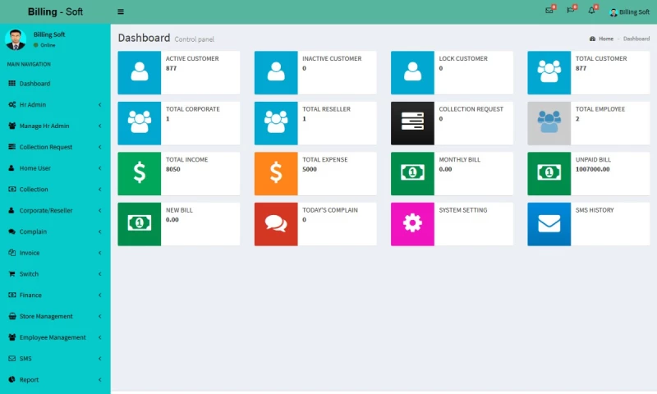The image size is (657, 394).
Task: Click Total Reseller group icon tile
Action: click(276, 123)
